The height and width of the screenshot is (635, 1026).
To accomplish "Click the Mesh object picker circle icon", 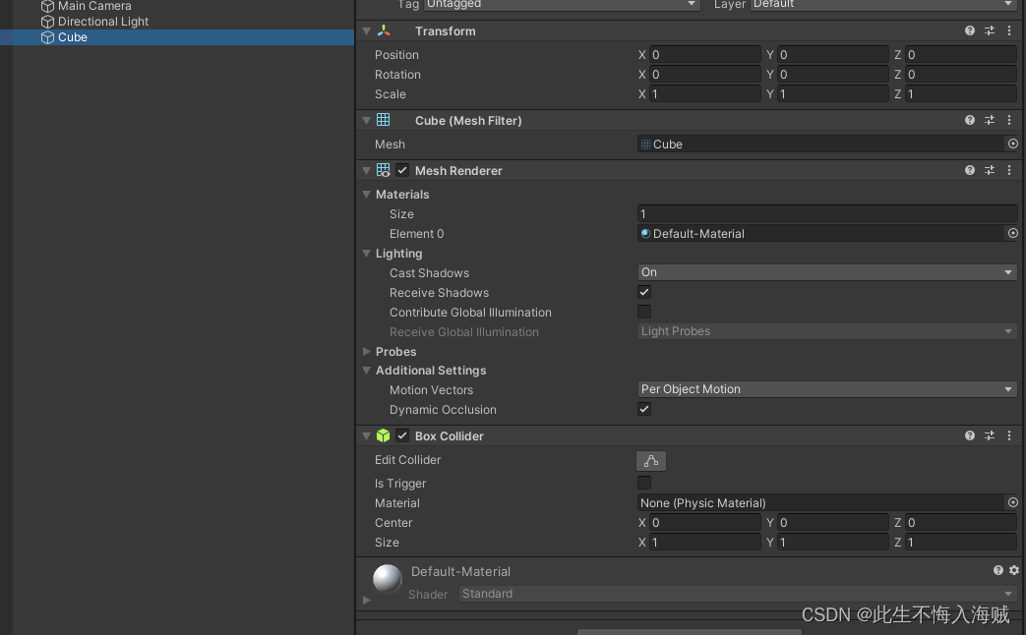I will 1012,144.
